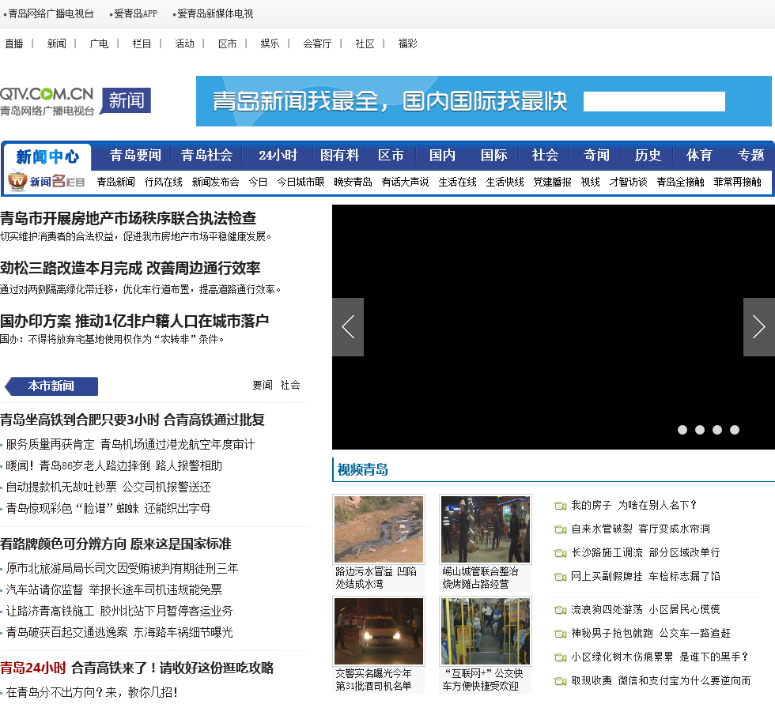The image size is (775, 704).
Task: Go to 爱青岛APP link at top
Action: [x=135, y=13]
